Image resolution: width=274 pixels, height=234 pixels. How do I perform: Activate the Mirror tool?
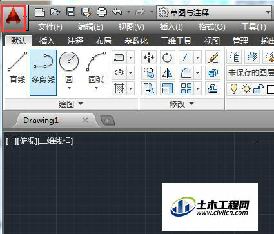pyautogui.click(x=167, y=73)
